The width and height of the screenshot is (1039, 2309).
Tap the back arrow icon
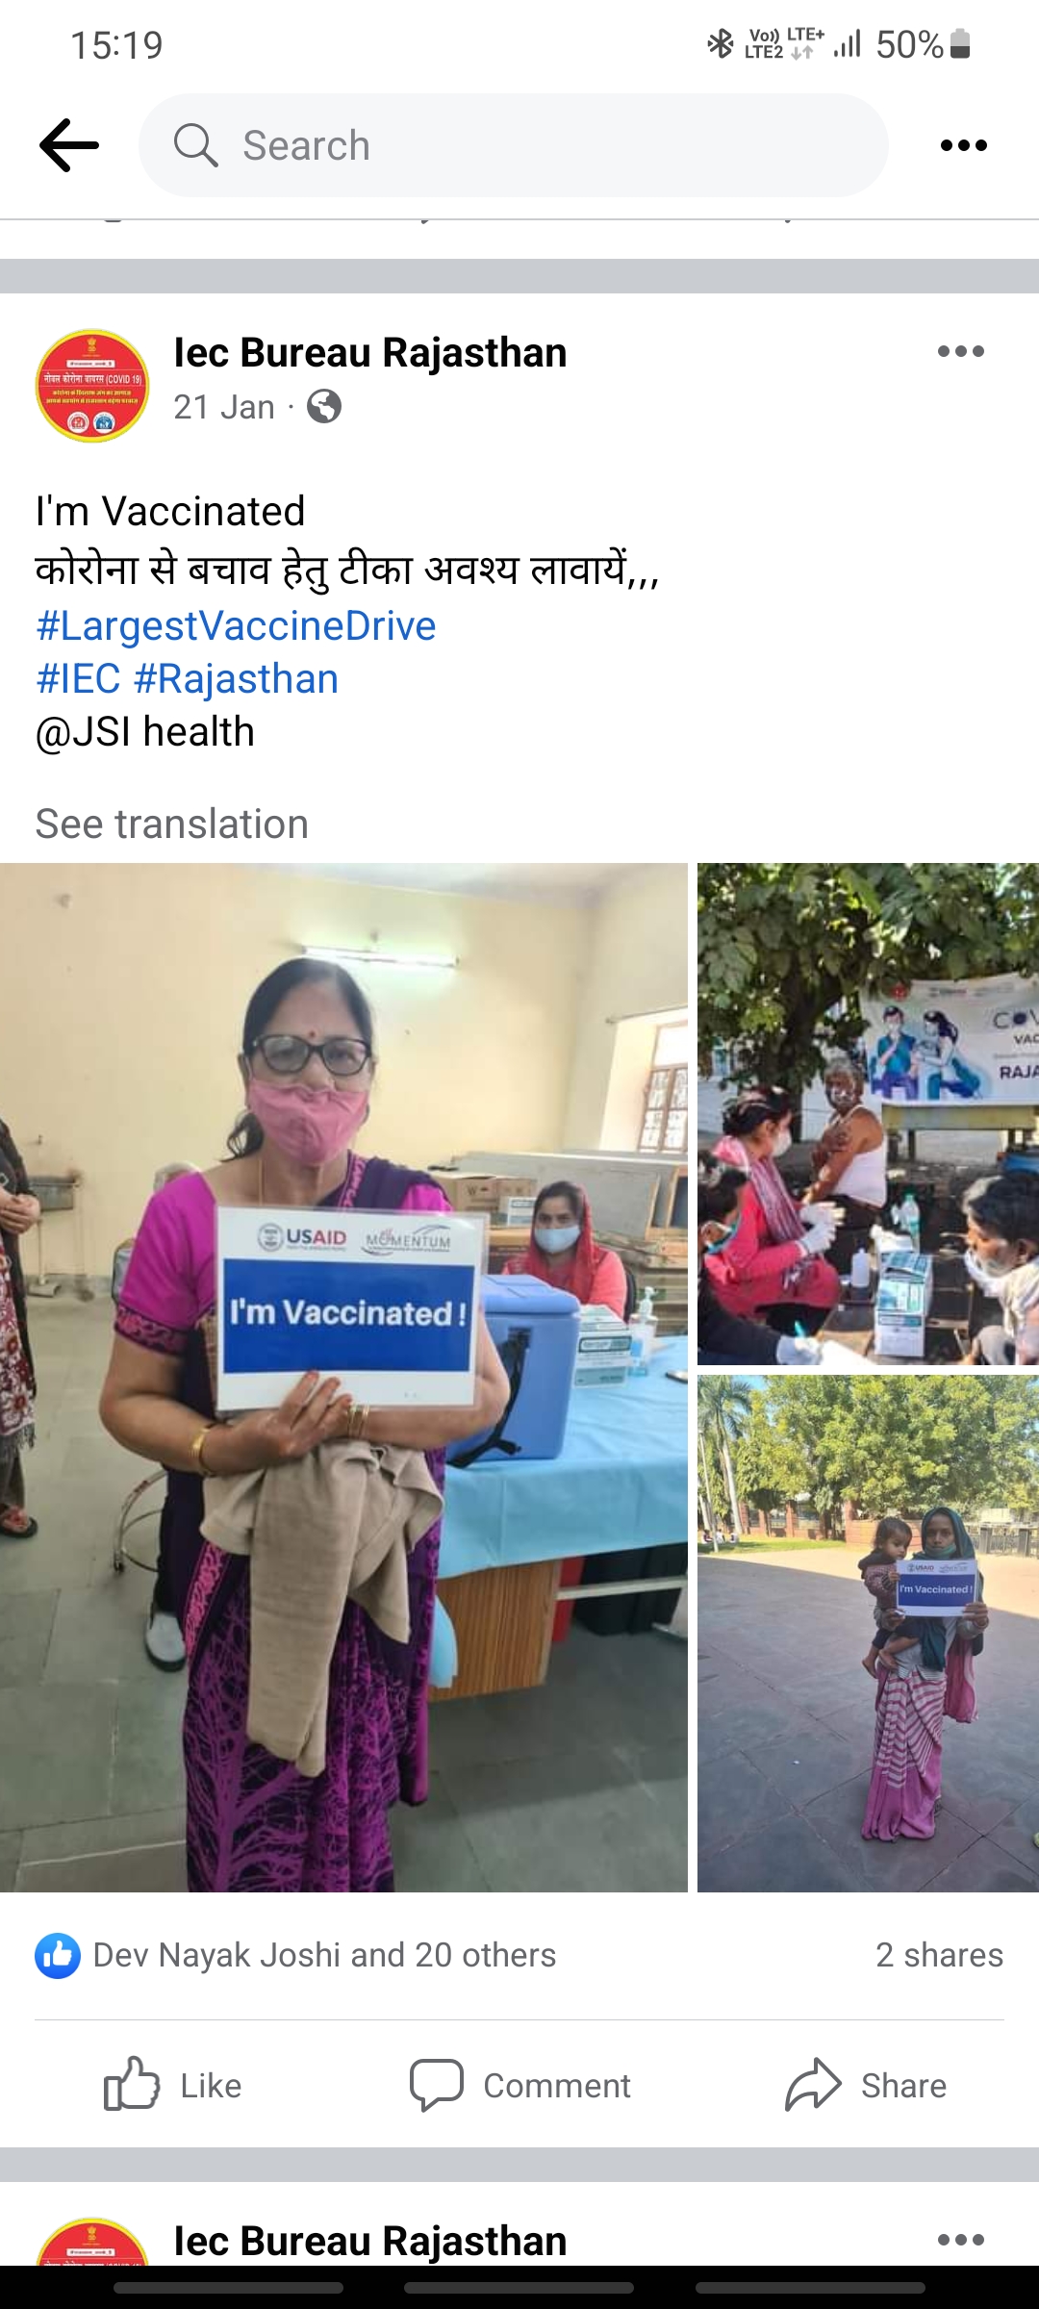pyautogui.click(x=69, y=145)
